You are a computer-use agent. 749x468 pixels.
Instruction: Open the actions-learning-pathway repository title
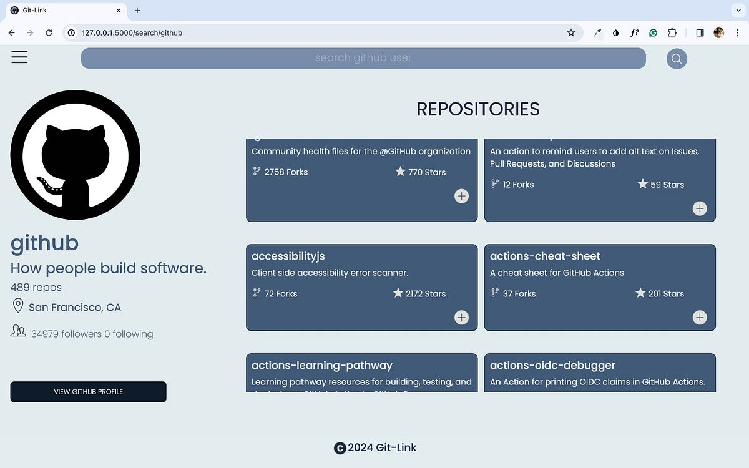321,365
